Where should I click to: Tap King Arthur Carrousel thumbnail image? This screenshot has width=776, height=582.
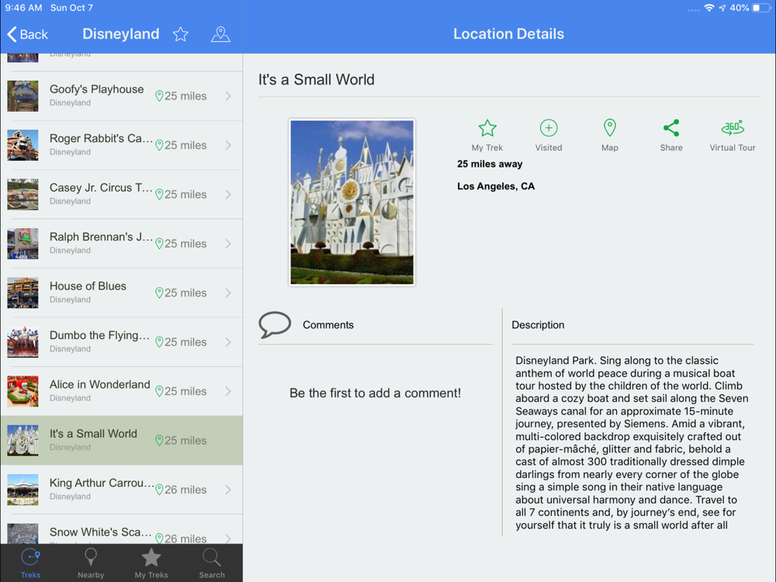(23, 490)
